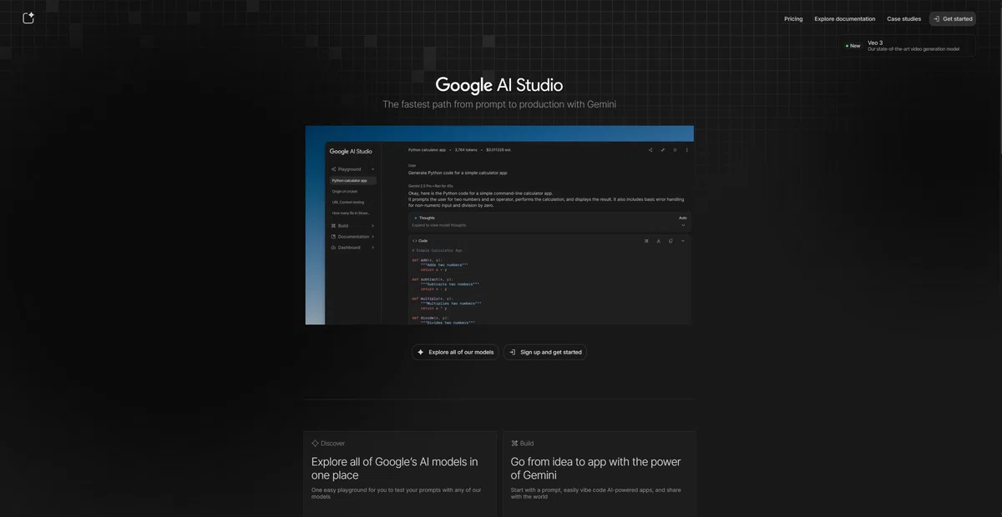The width and height of the screenshot is (1002, 517).
Task: Click the download icon in the Code block
Action: 658,241
